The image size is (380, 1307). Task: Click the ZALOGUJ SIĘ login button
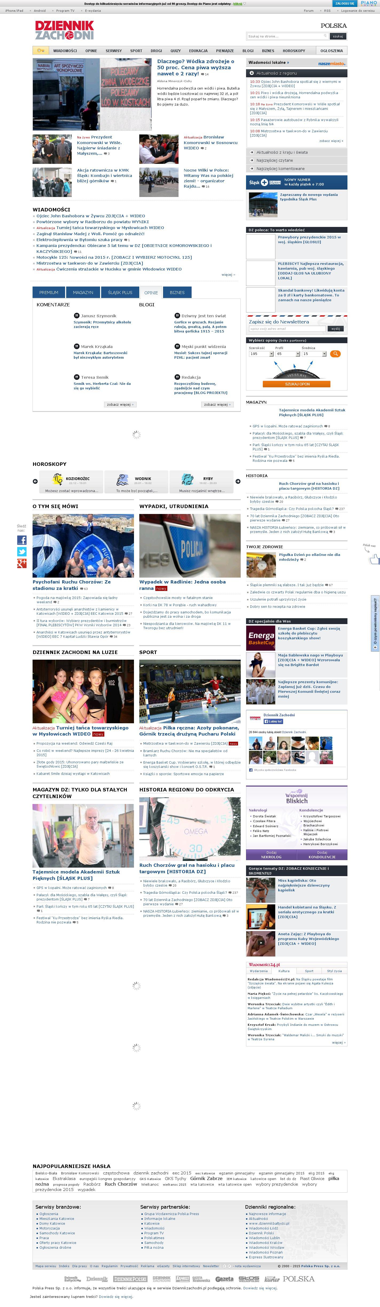345,3
